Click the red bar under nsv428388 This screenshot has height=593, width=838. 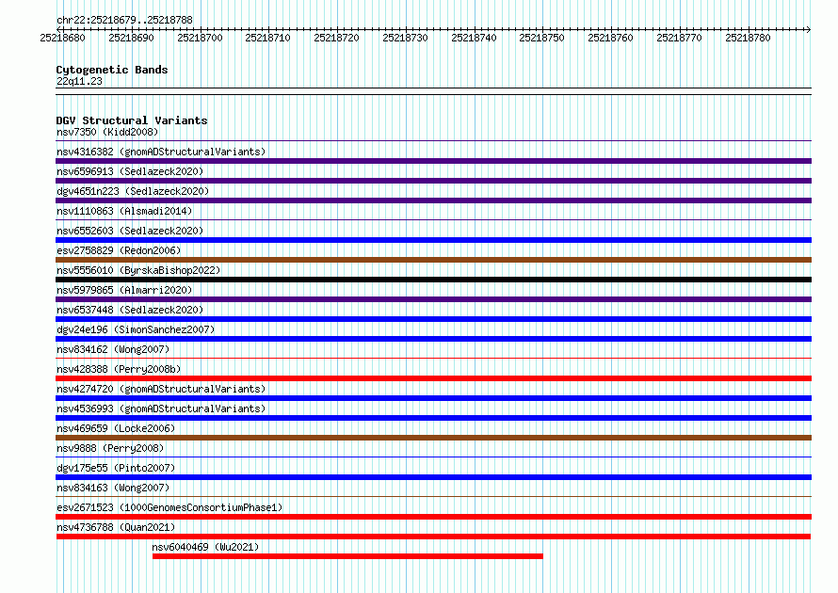tap(433, 378)
